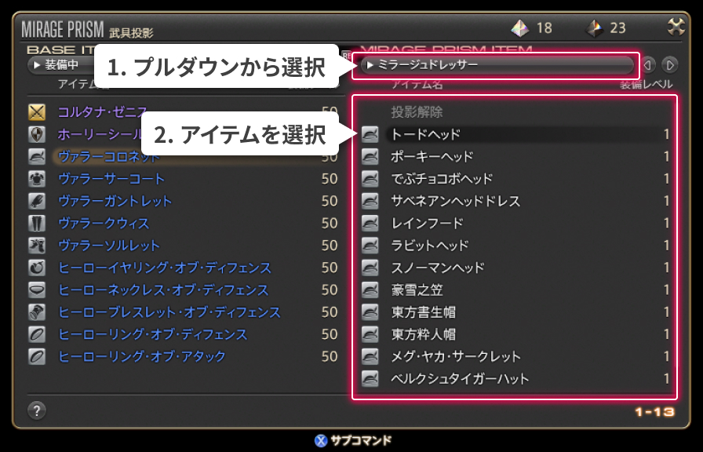This screenshot has height=452, width=703.
Task: Click the ヴァラーサーコート body armor icon
Action: (x=37, y=178)
